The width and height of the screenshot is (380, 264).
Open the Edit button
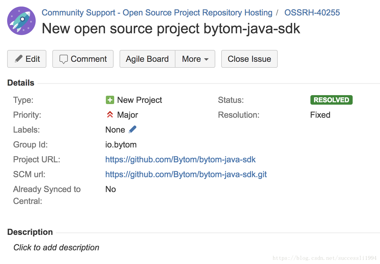pos(27,59)
